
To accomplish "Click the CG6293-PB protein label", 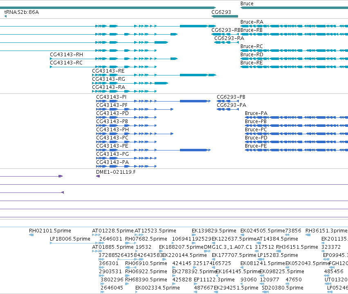I will click(231, 97).
